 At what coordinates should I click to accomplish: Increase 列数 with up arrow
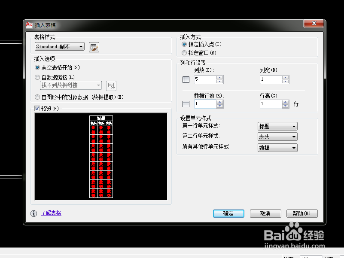pos(219,77)
